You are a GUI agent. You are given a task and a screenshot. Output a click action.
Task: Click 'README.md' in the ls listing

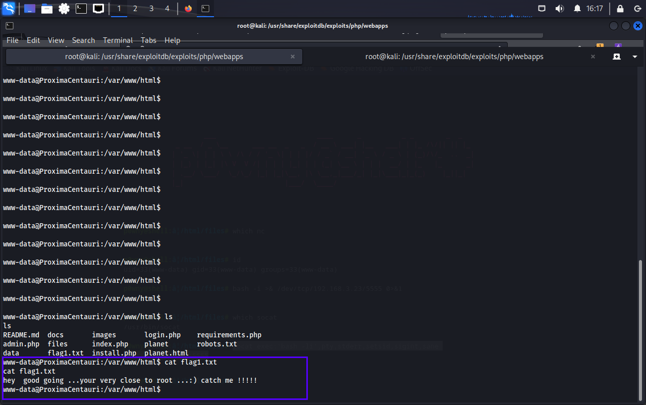pos(21,335)
